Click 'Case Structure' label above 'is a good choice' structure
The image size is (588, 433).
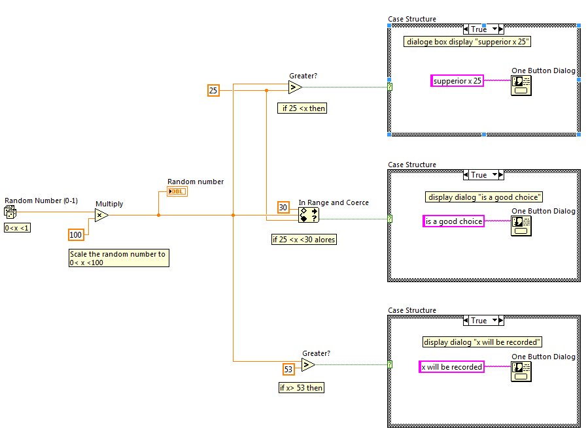pos(412,165)
